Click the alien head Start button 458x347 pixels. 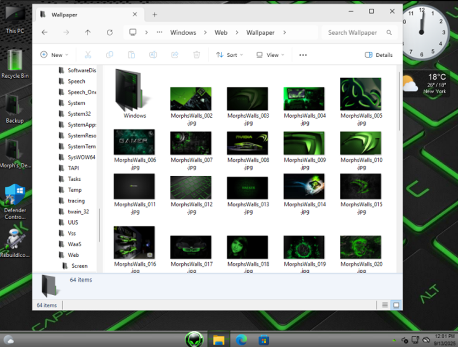[x=194, y=340]
